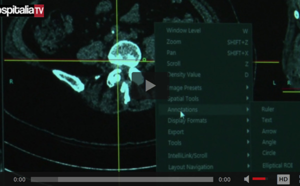
Task: Expand Spatial Tools submenu arrow
Action: (247, 98)
